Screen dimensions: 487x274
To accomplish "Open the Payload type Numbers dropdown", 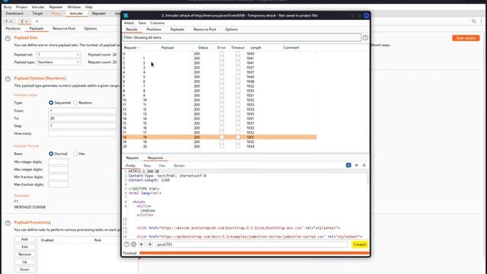I will point(59,62).
